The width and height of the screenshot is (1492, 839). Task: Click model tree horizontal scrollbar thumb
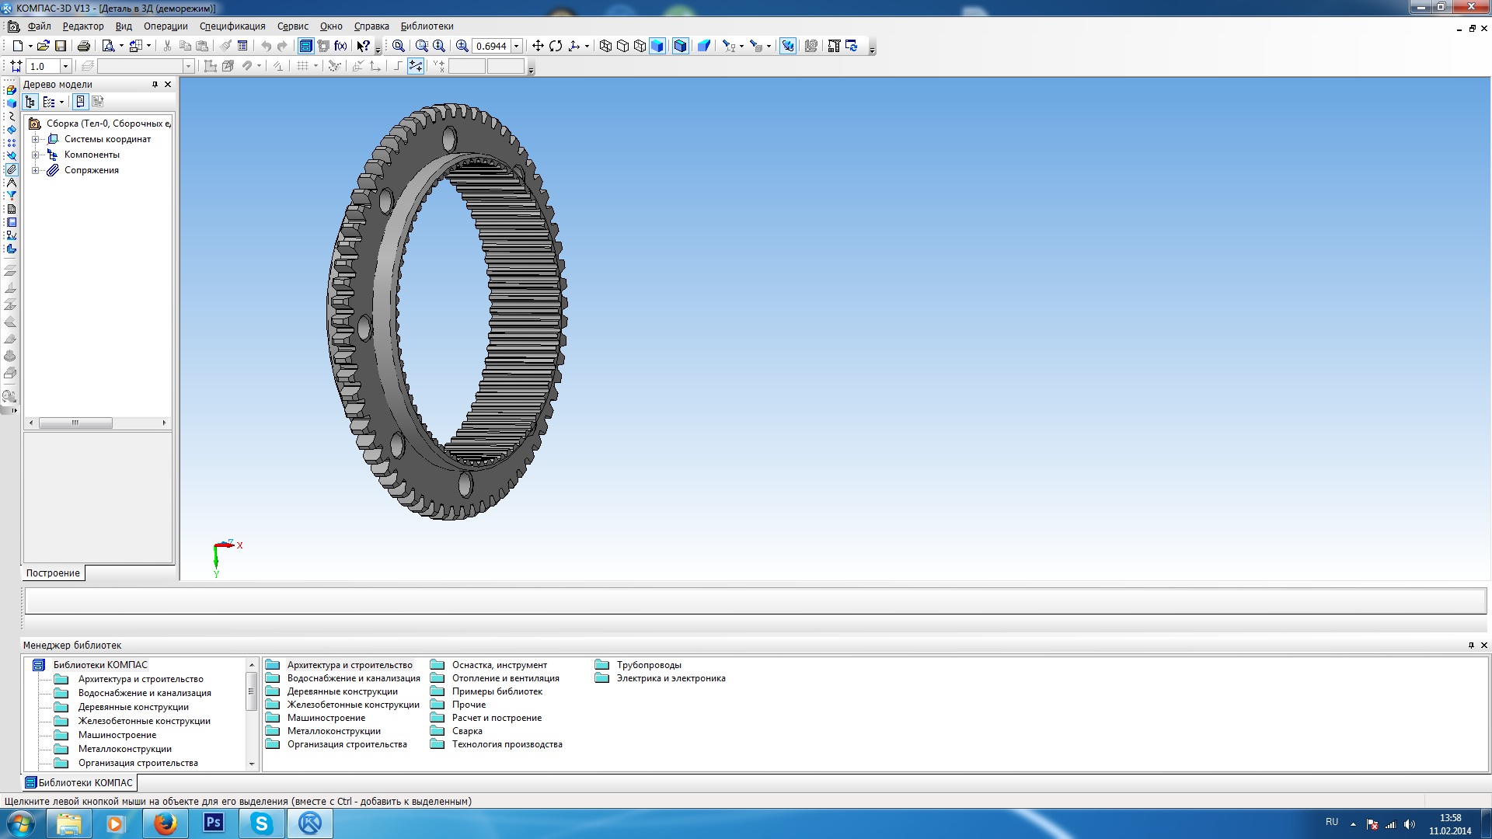point(75,423)
